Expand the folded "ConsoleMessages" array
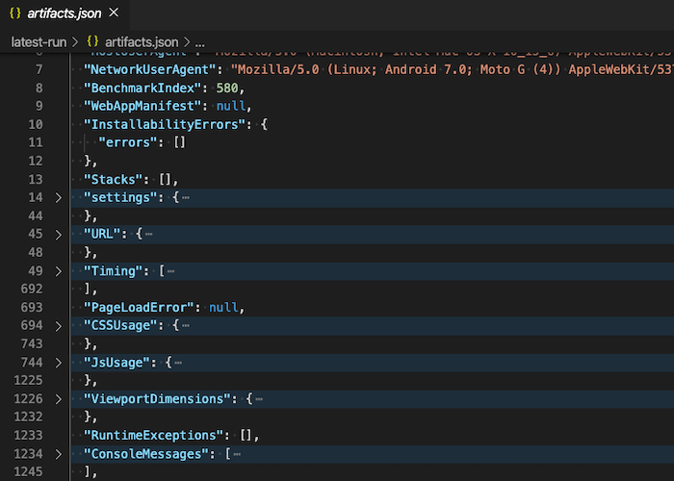The width and height of the screenshot is (674, 481). [59, 454]
